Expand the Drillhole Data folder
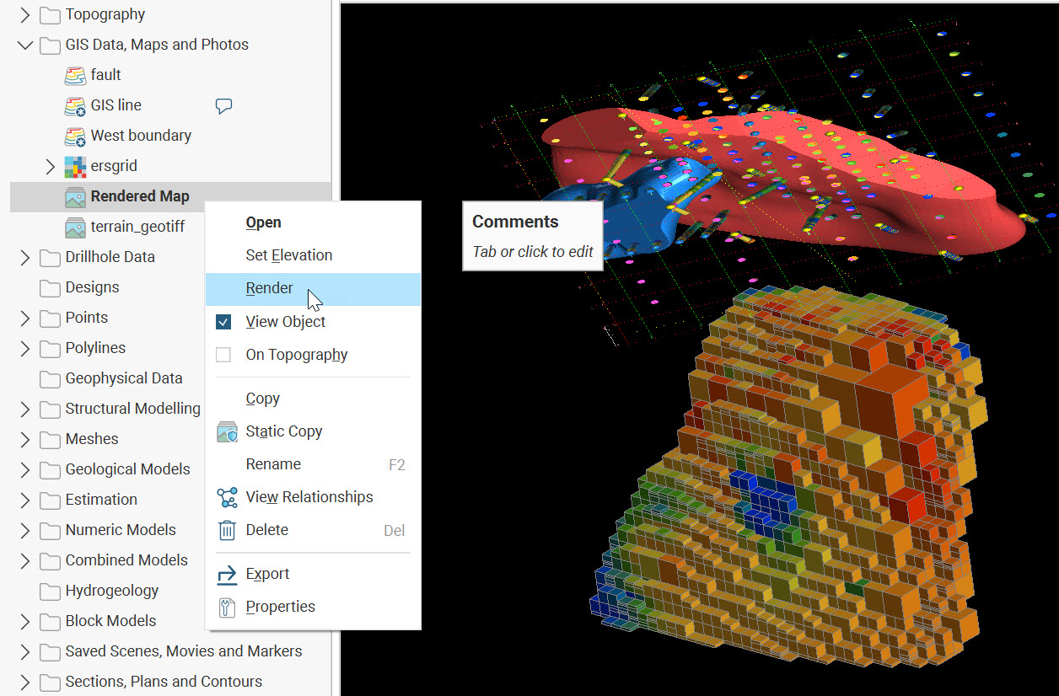Screen dimensions: 1059x696 point(24,257)
